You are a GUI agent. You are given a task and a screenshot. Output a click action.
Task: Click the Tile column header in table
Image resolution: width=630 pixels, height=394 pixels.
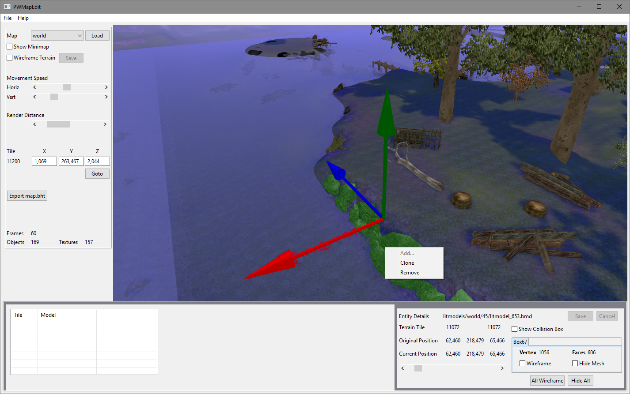(x=24, y=315)
